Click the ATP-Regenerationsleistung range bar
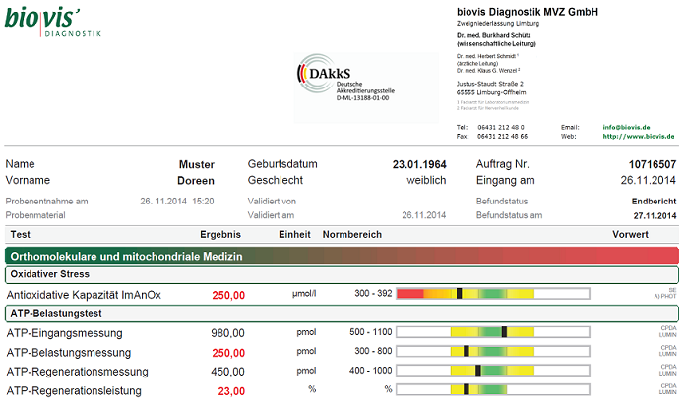 click(x=493, y=389)
